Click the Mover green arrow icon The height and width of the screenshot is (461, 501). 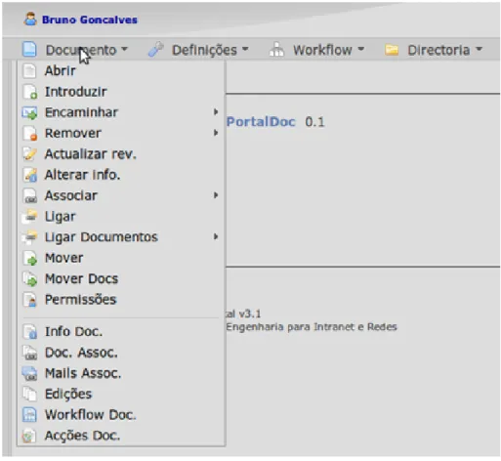tap(29, 258)
